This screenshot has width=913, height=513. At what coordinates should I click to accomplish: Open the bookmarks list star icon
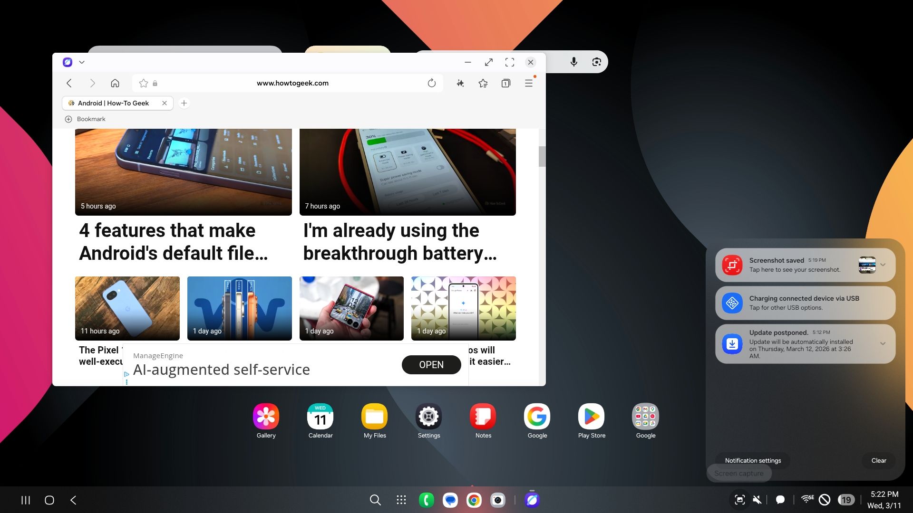483,83
